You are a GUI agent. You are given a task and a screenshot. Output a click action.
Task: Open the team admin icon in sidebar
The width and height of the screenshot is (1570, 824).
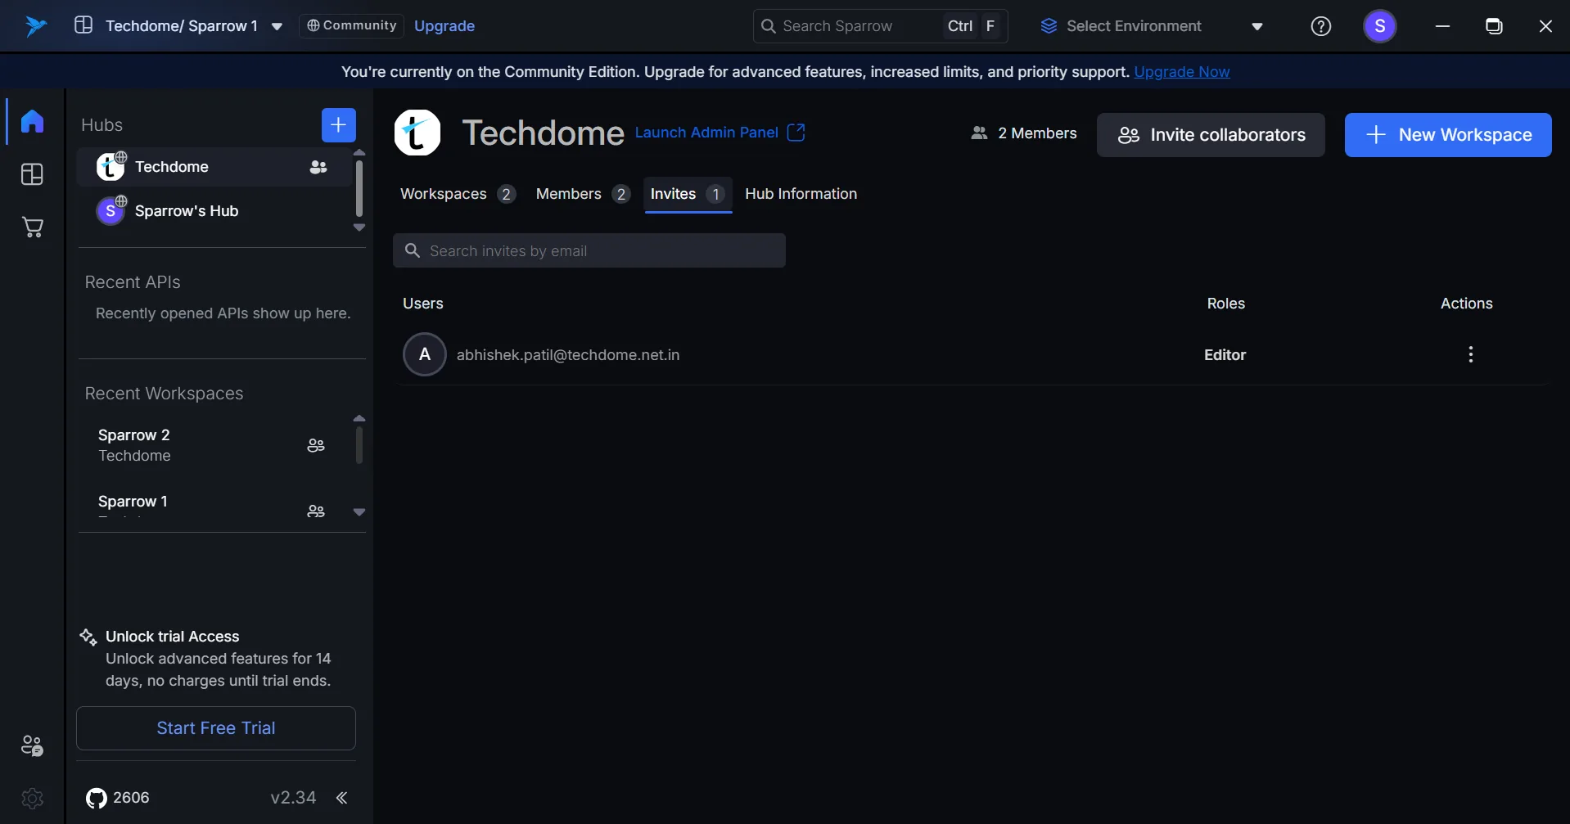tap(32, 745)
